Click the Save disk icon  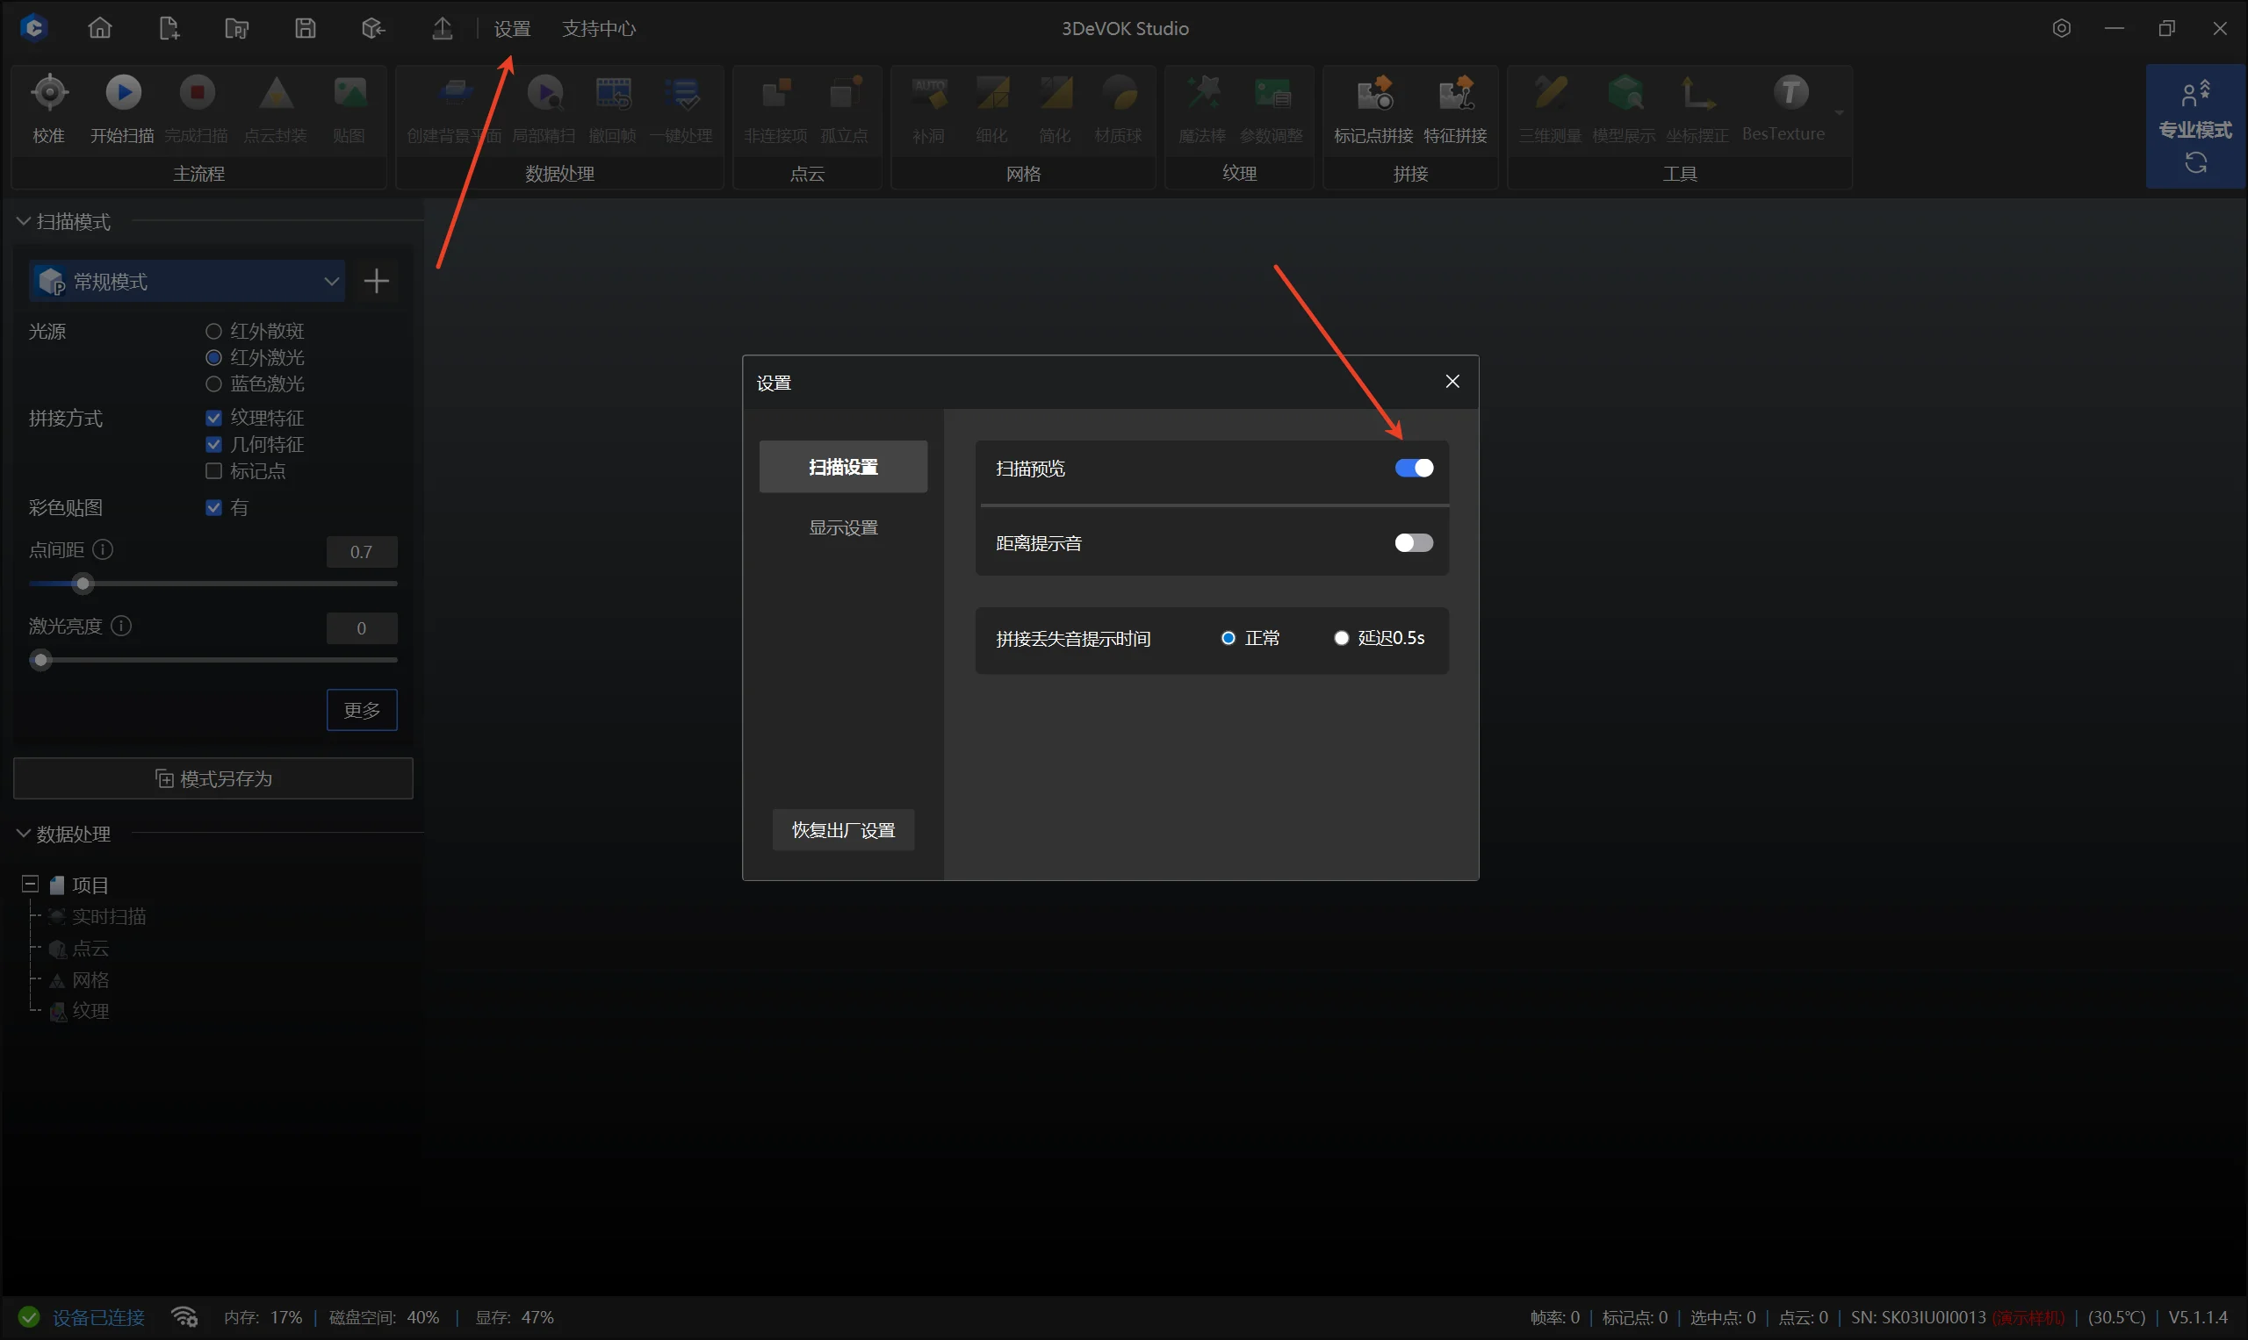click(306, 28)
